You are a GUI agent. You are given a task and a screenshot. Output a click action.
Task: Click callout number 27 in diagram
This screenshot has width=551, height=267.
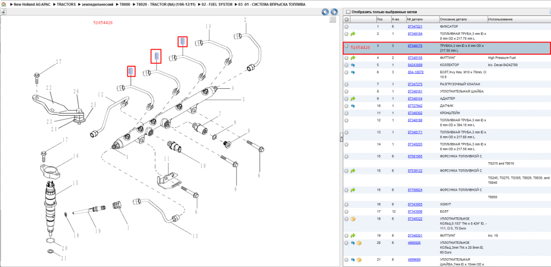click(x=58, y=62)
